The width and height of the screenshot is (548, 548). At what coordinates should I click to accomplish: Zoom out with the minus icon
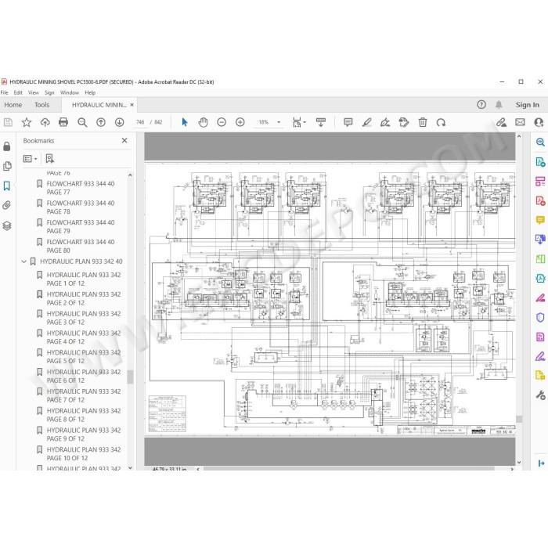(x=222, y=122)
